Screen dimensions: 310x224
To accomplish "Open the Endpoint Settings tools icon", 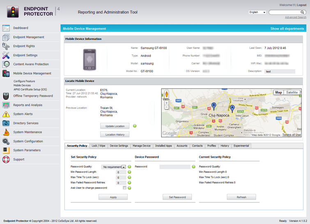I will pyautogui.click(x=6, y=55).
